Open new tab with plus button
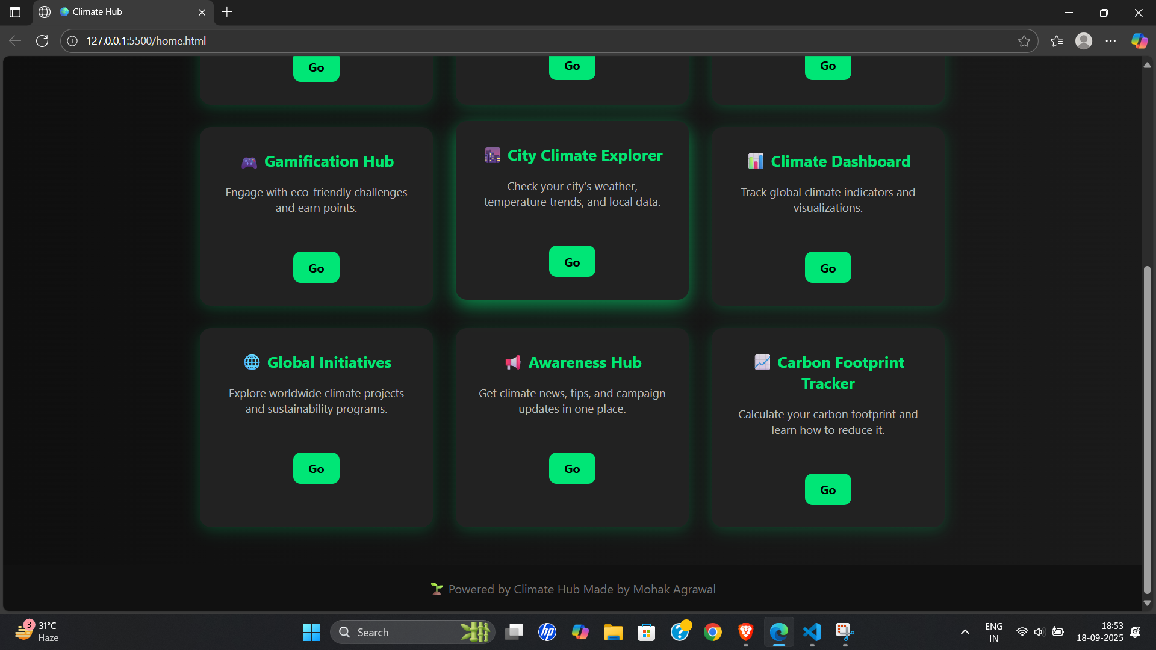1156x650 pixels. click(227, 12)
